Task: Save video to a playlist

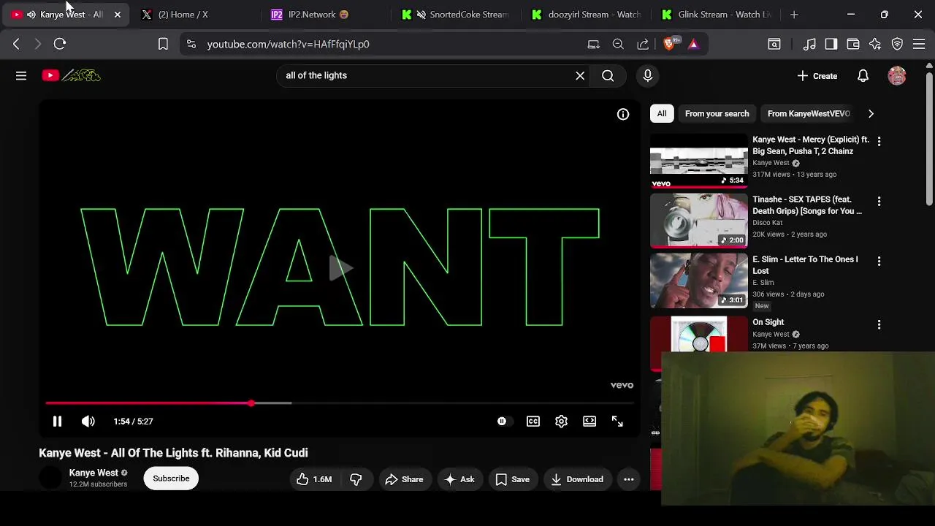Action: [512, 479]
